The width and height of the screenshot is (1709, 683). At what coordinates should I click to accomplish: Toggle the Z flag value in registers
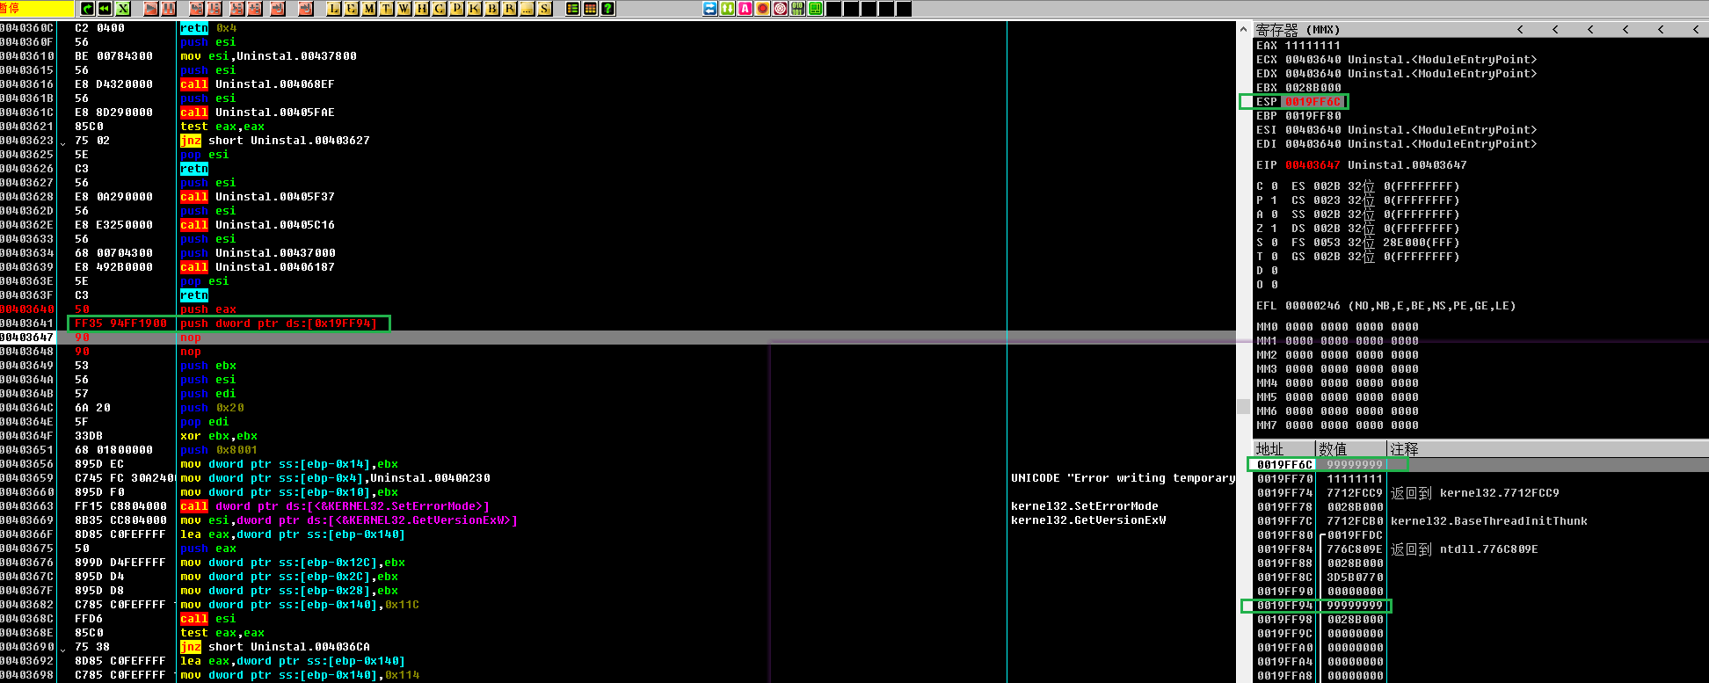point(1275,229)
